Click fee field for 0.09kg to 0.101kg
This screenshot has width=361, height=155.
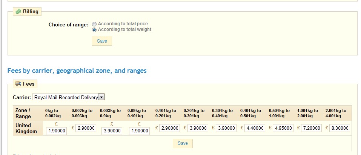[139, 131]
